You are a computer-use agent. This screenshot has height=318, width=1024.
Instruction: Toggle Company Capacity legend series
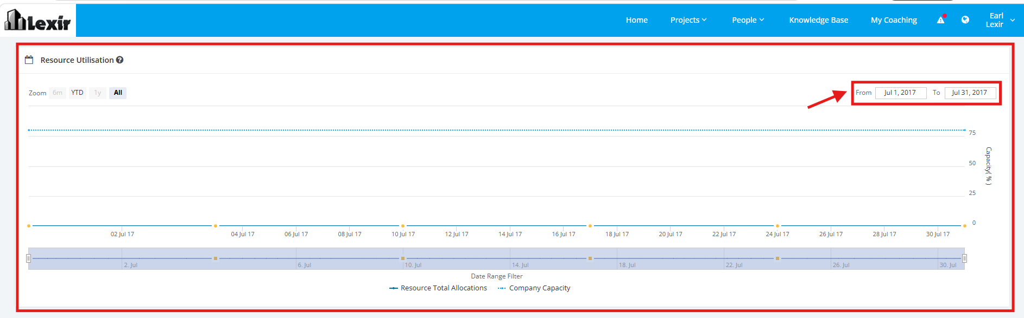click(534, 288)
